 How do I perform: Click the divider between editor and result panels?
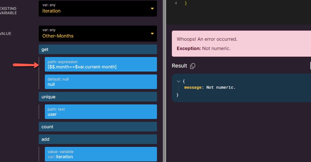click(164, 81)
